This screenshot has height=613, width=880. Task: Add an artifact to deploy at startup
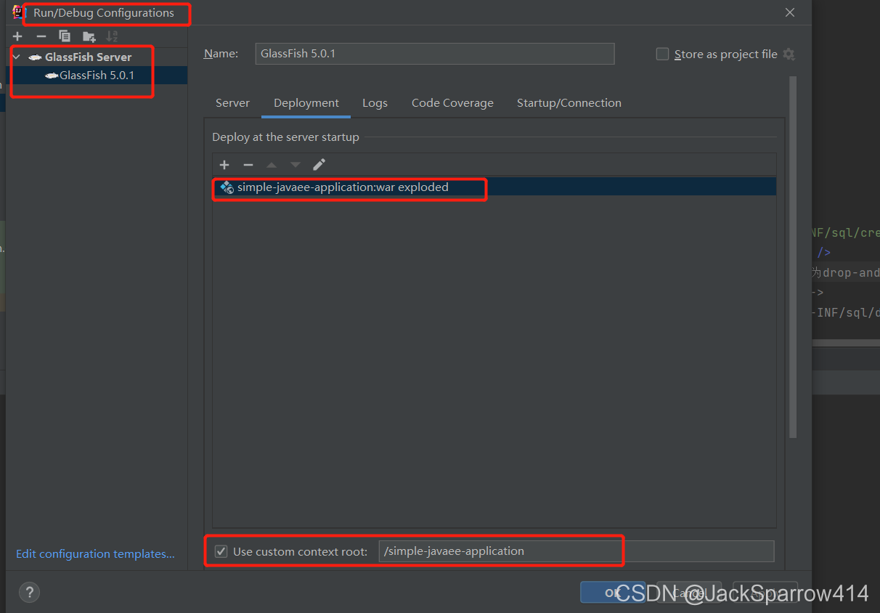(x=224, y=165)
